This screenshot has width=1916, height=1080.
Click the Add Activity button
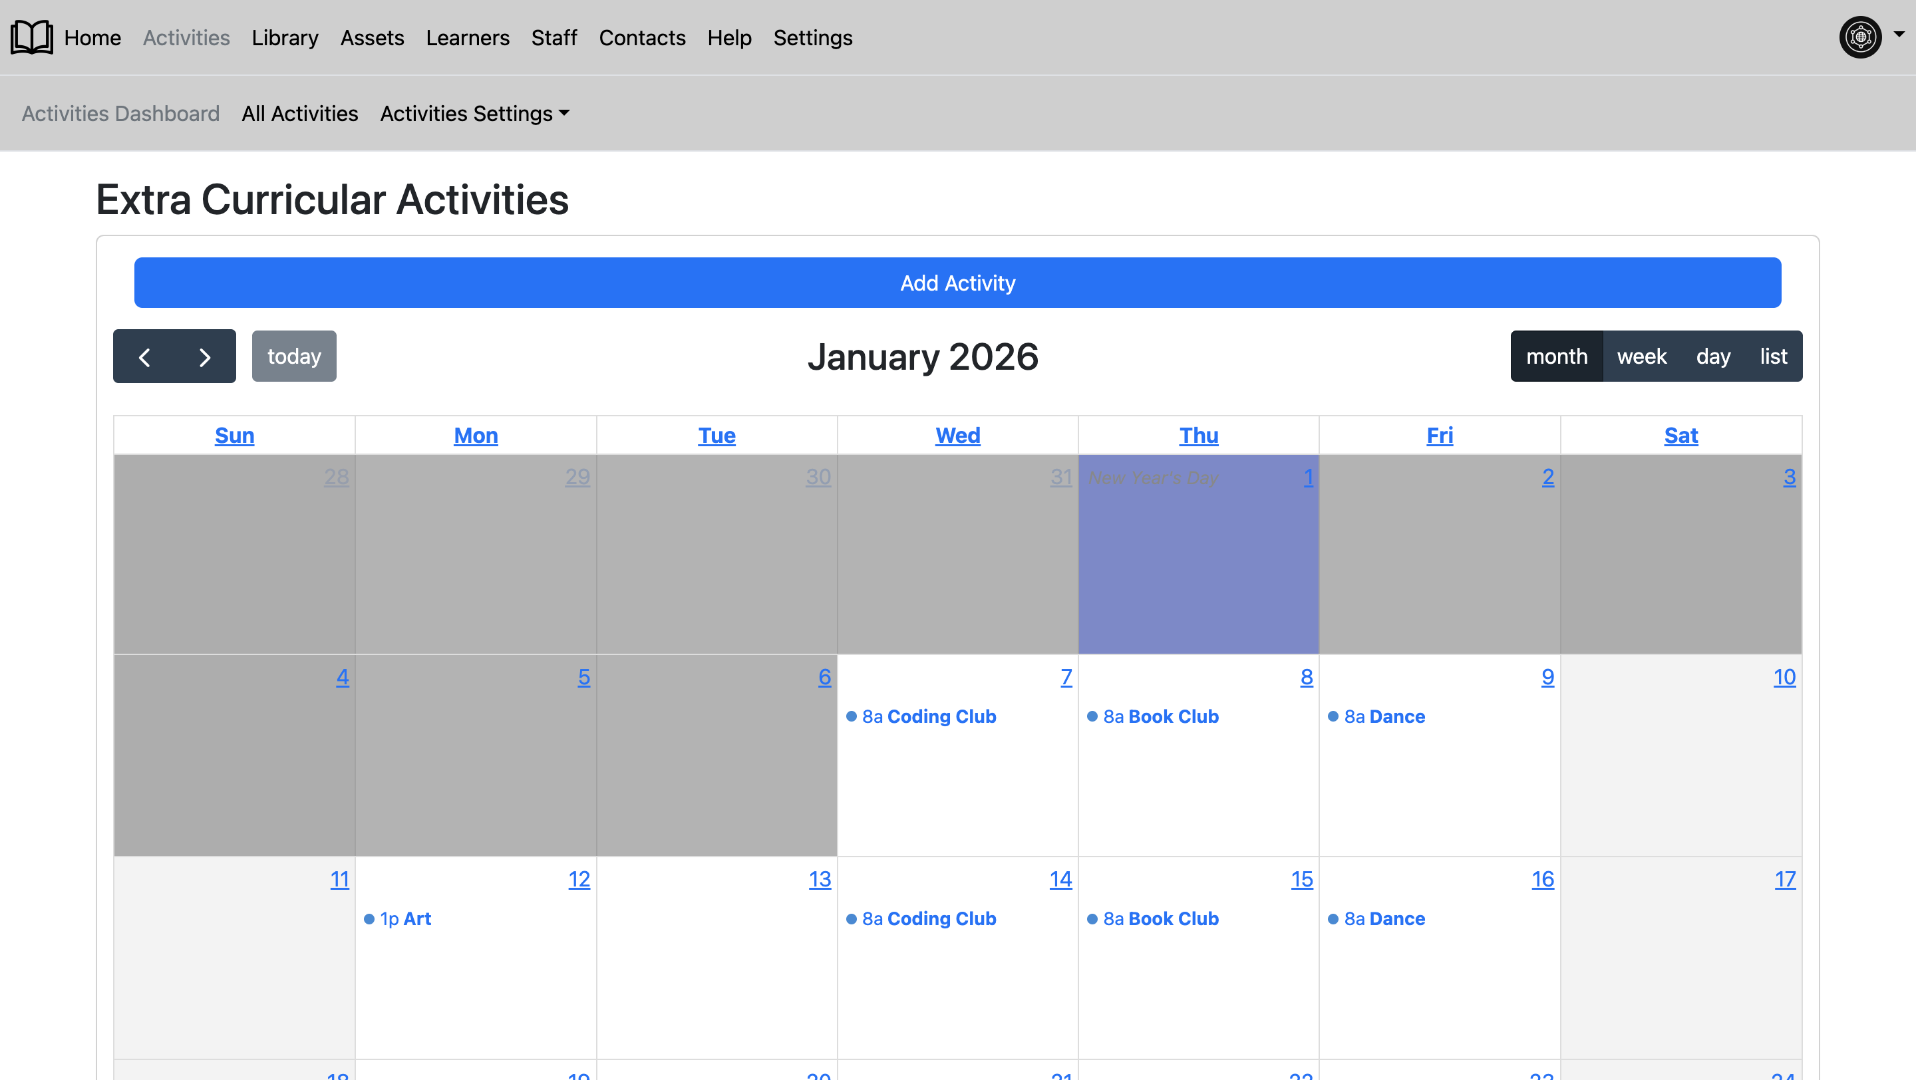click(957, 283)
